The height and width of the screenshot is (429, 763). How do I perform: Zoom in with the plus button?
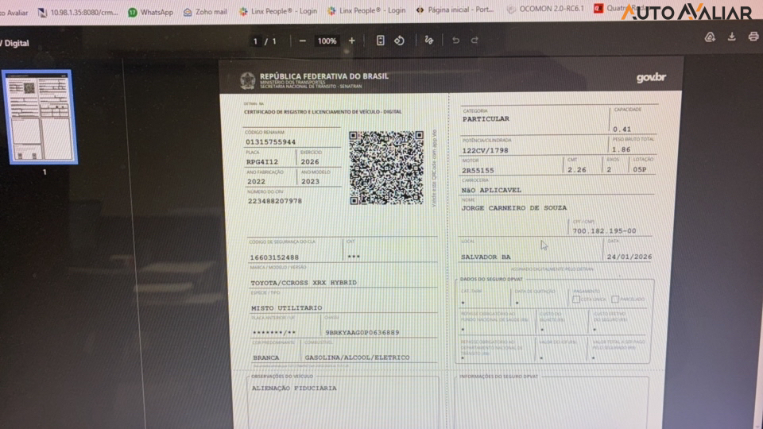[352, 41]
